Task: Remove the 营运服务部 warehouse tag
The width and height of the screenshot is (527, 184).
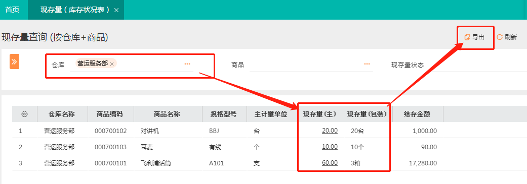Action: coord(112,64)
